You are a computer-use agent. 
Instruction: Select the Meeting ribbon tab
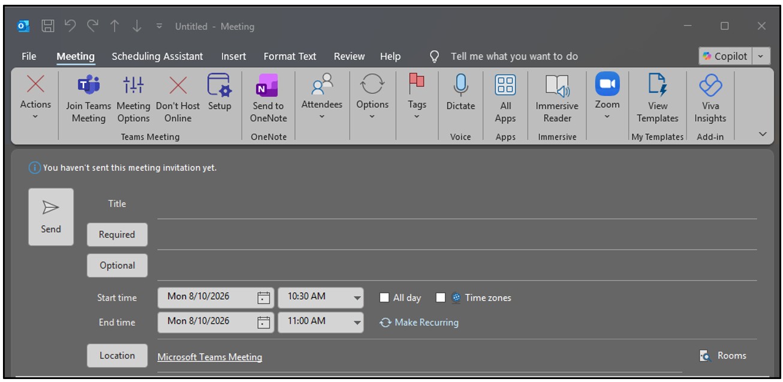tap(76, 56)
